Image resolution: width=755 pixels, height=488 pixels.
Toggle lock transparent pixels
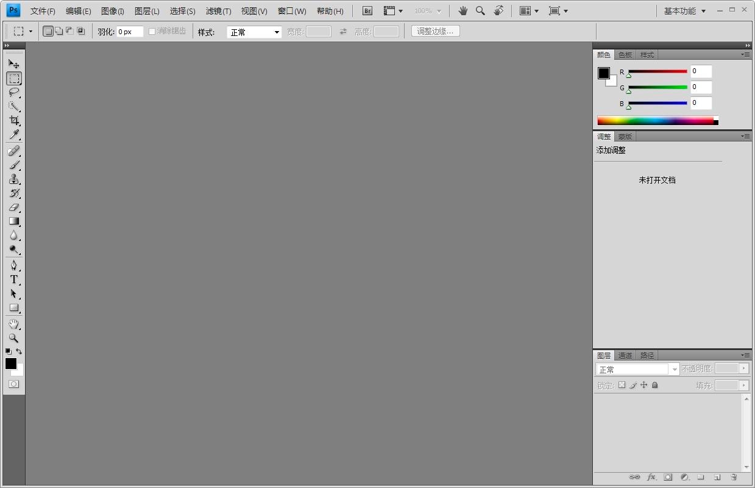pyautogui.click(x=621, y=385)
